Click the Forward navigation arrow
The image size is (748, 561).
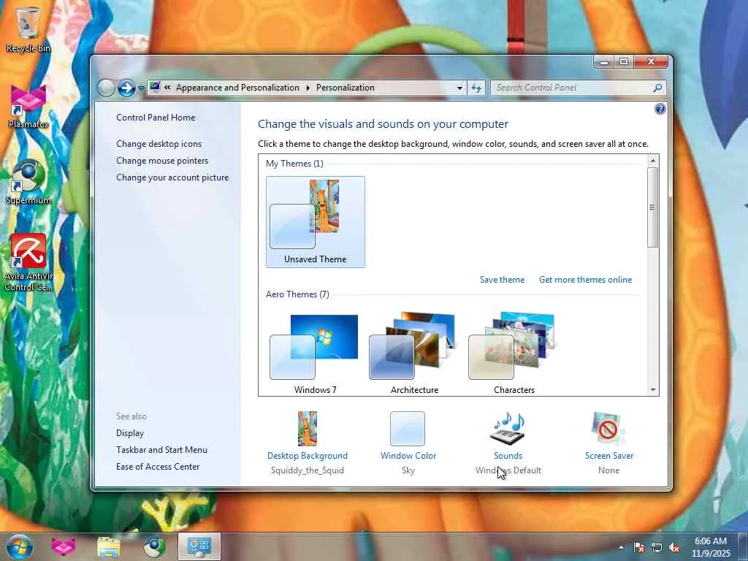coord(126,88)
